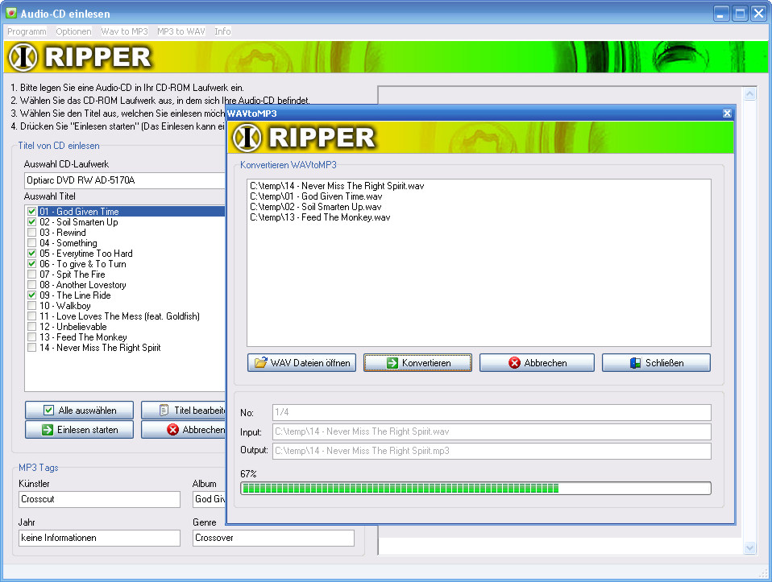Click the green arrow icon on Einlesen starten

(48, 430)
